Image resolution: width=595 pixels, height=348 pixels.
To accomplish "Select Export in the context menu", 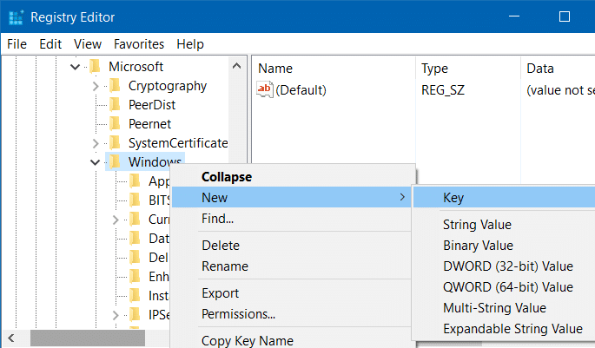I will tap(291, 293).
